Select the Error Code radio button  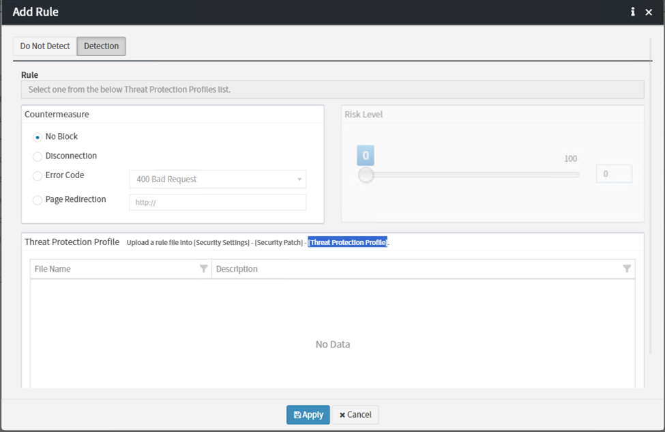[x=38, y=176]
